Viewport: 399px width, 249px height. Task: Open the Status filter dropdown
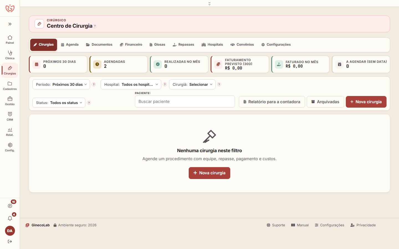click(59, 103)
